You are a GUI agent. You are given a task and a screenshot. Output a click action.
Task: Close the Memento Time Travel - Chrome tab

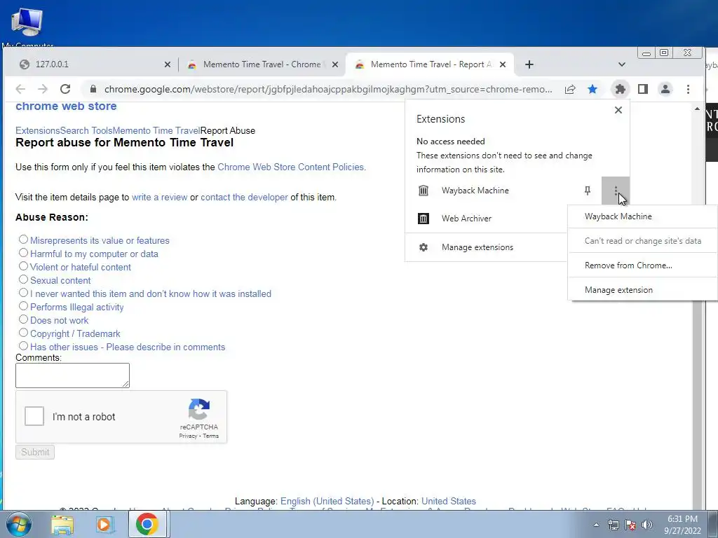click(335, 64)
